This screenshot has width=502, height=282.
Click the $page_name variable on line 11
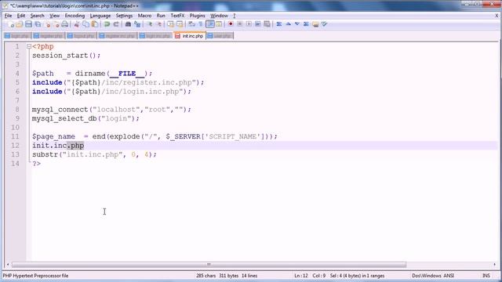coord(53,136)
